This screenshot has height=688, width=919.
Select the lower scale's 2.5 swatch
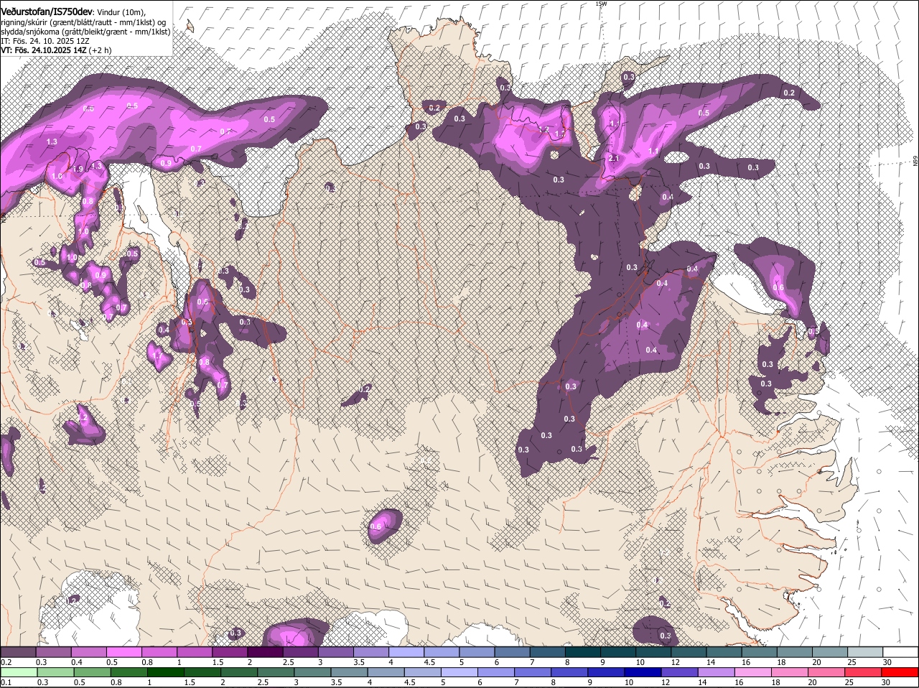click(x=275, y=672)
